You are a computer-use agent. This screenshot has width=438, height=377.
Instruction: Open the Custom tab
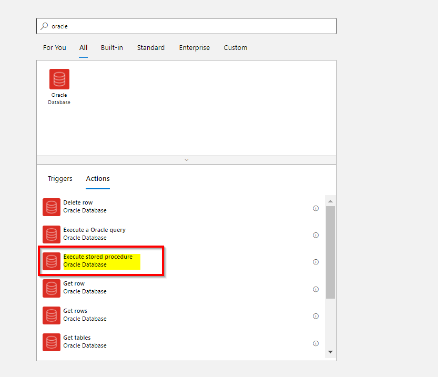point(236,48)
